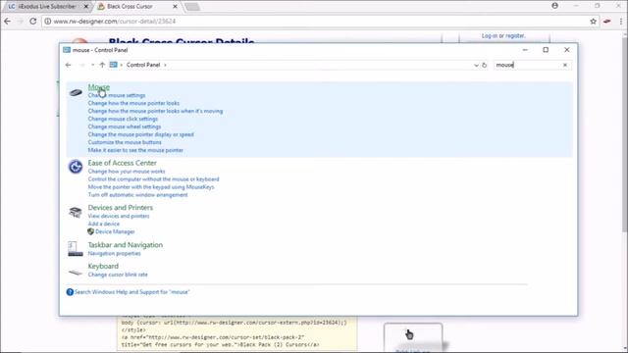This screenshot has height=353, width=628.
Task: Open mouse pointer looks when it's moving link
Action: click(x=155, y=111)
